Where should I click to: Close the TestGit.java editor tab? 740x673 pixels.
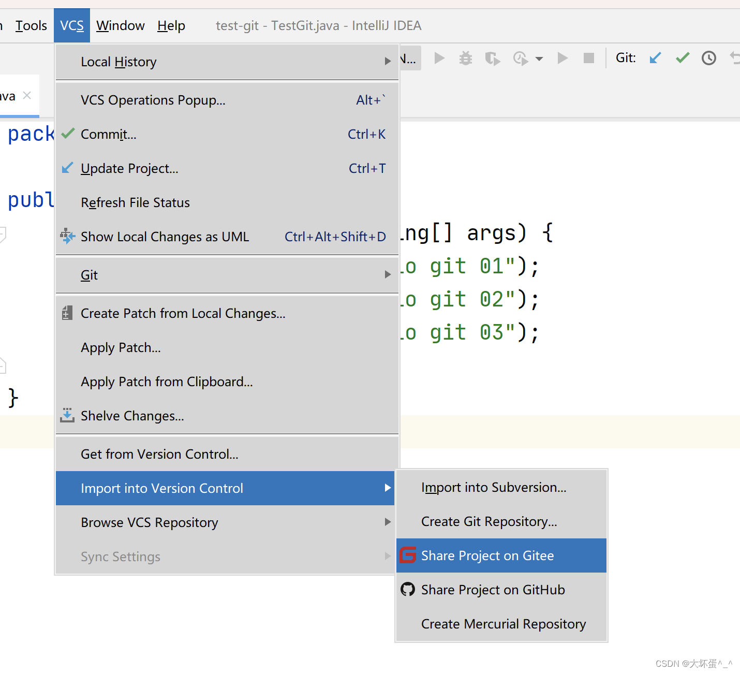tap(27, 95)
